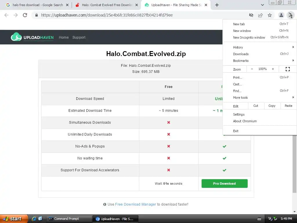
Task: Open a New Incognito window
Action: click(x=260, y=37)
